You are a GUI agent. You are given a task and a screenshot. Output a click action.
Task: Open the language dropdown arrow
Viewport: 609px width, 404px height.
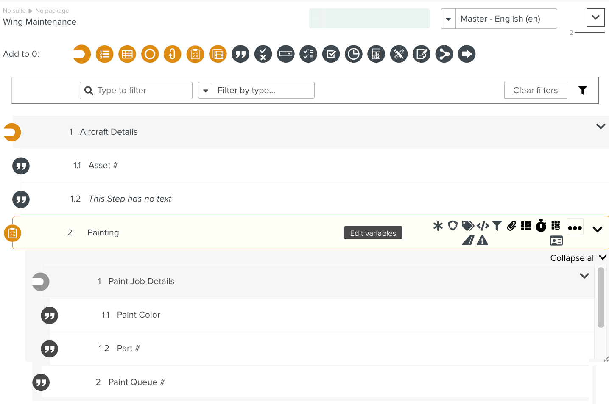click(448, 19)
